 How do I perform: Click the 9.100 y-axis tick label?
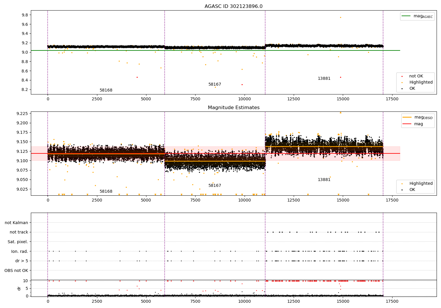coord(22,161)
